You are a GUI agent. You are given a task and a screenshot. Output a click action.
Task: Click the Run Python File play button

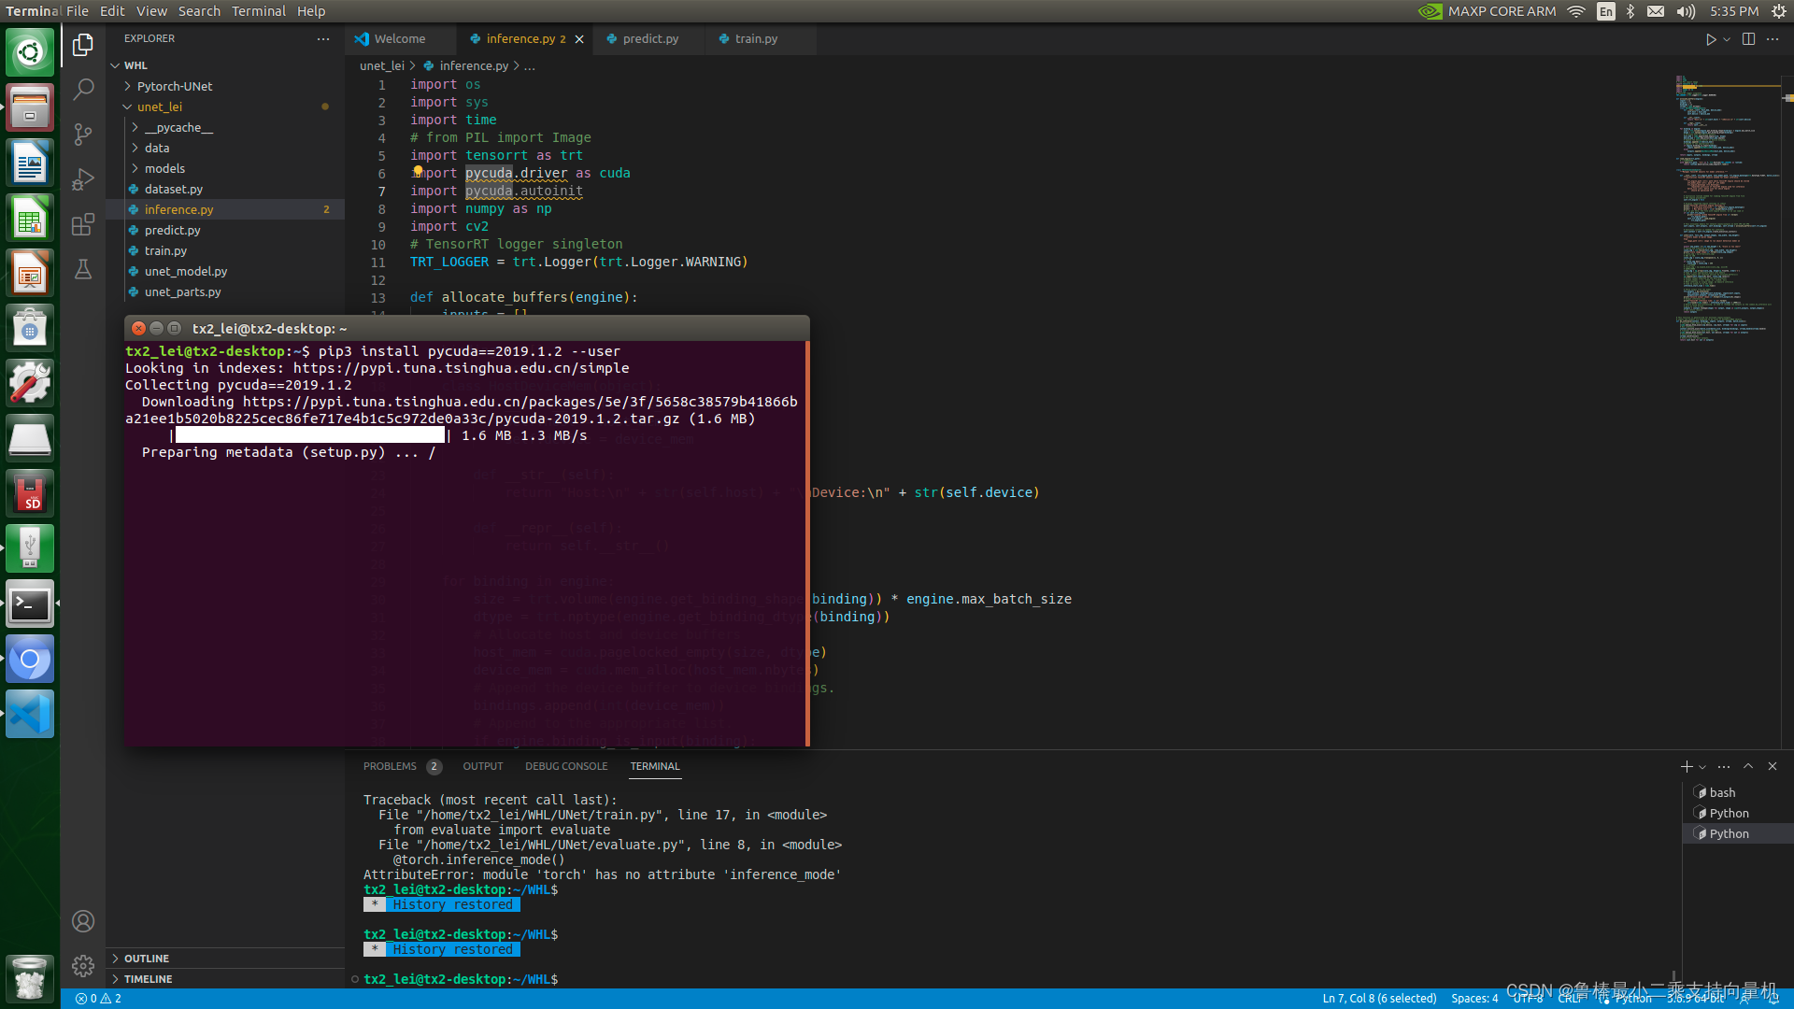(1710, 39)
